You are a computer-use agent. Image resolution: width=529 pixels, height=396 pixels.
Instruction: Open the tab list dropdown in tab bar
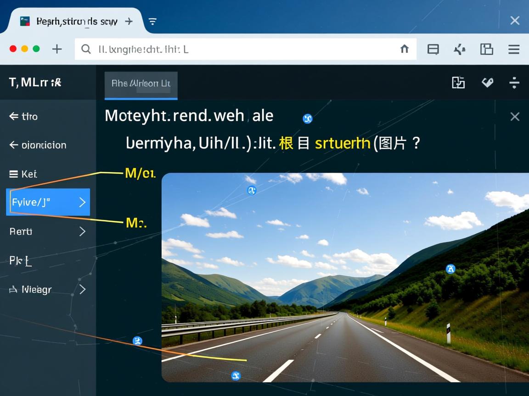[x=152, y=22]
